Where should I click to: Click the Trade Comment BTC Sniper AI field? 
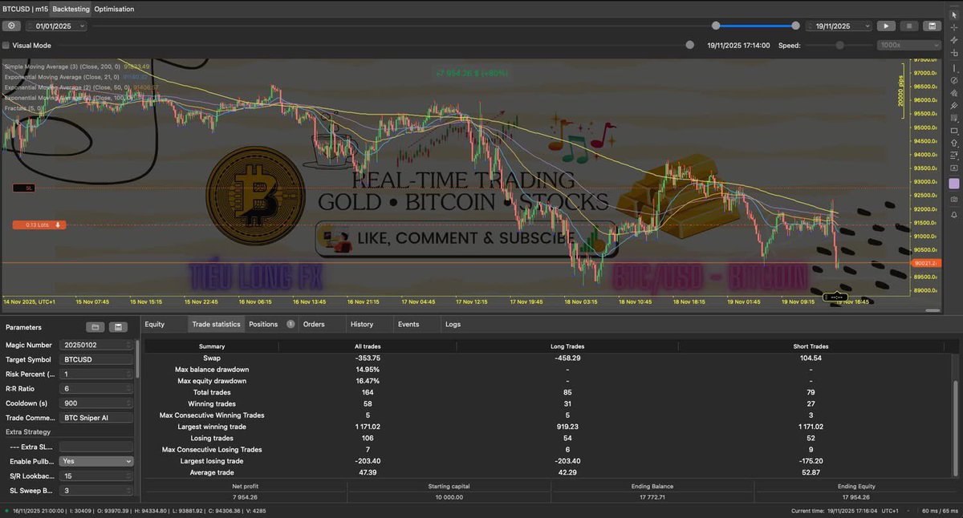[x=96, y=418]
